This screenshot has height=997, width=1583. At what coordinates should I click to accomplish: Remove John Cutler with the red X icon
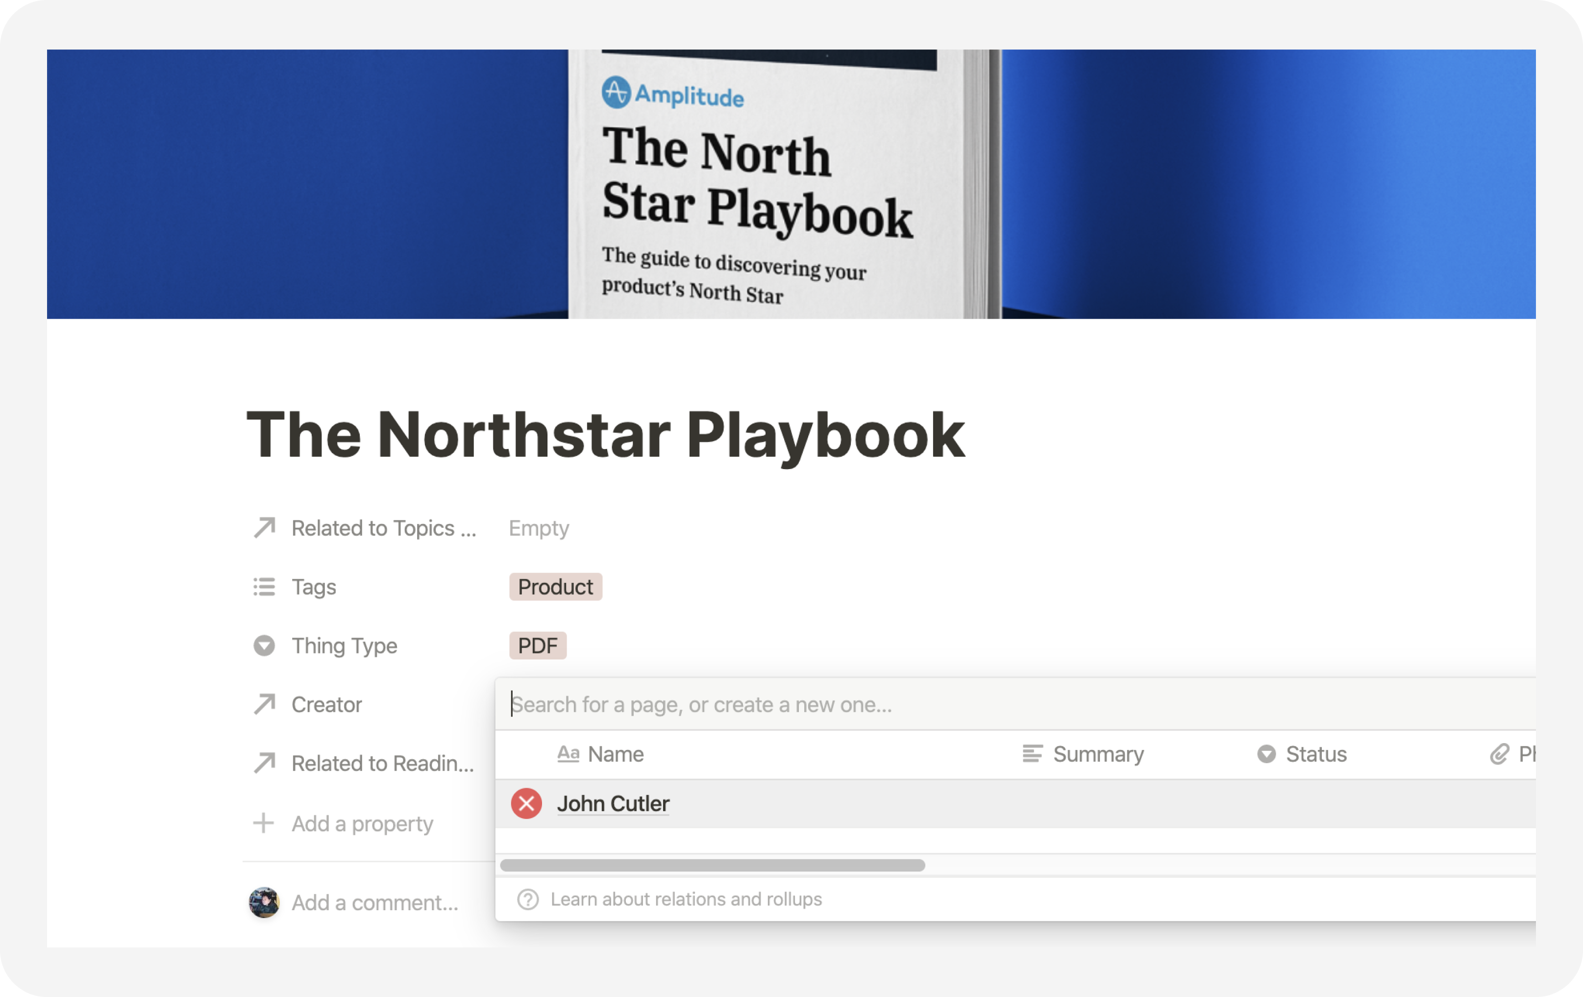(526, 803)
